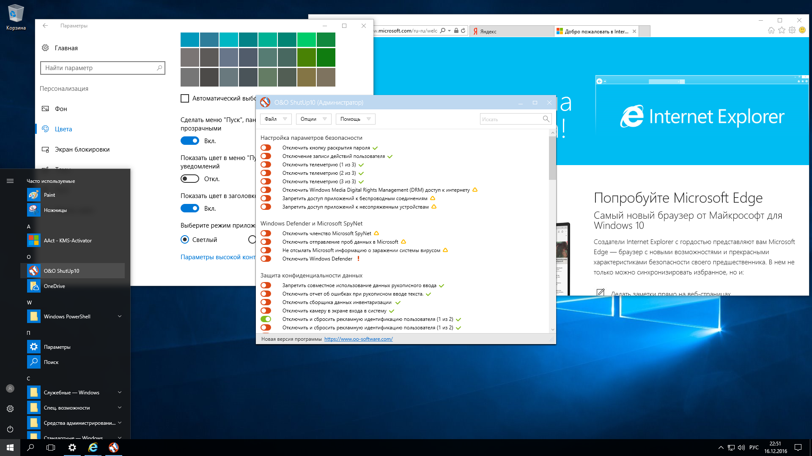Click the power icon in Start menu
This screenshot has width=812, height=456.
click(x=10, y=429)
